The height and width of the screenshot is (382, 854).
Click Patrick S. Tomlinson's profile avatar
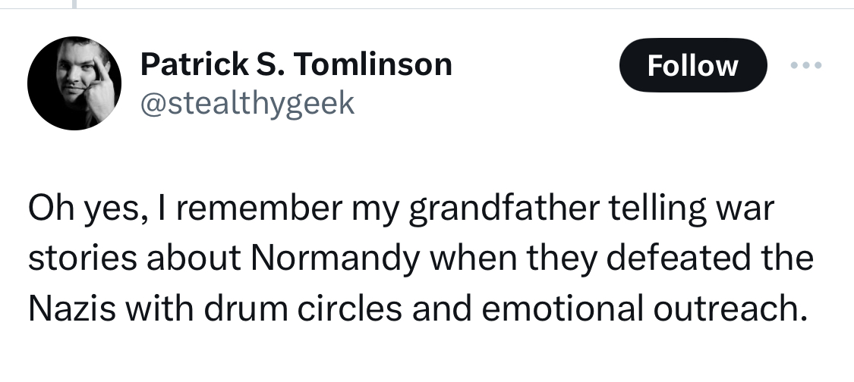click(74, 83)
